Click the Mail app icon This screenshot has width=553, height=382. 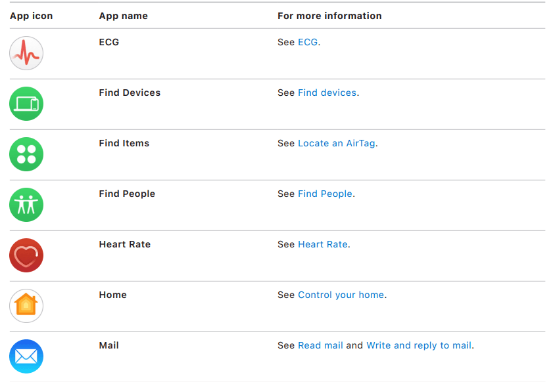26,356
